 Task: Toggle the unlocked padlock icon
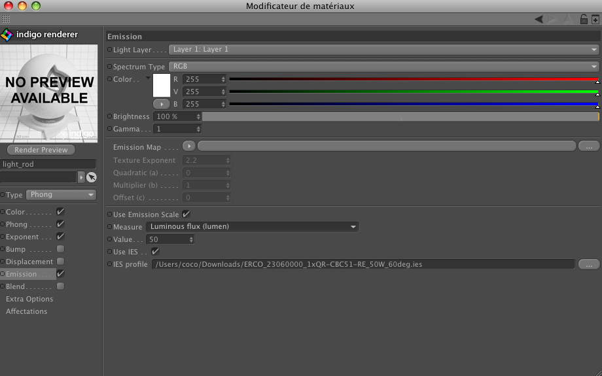click(584, 20)
